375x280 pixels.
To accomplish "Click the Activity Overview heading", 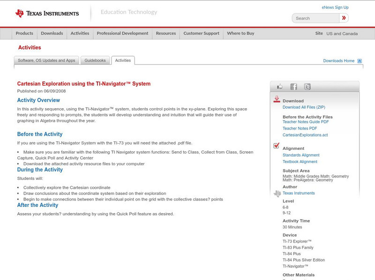I will pyautogui.click(x=38, y=100).
